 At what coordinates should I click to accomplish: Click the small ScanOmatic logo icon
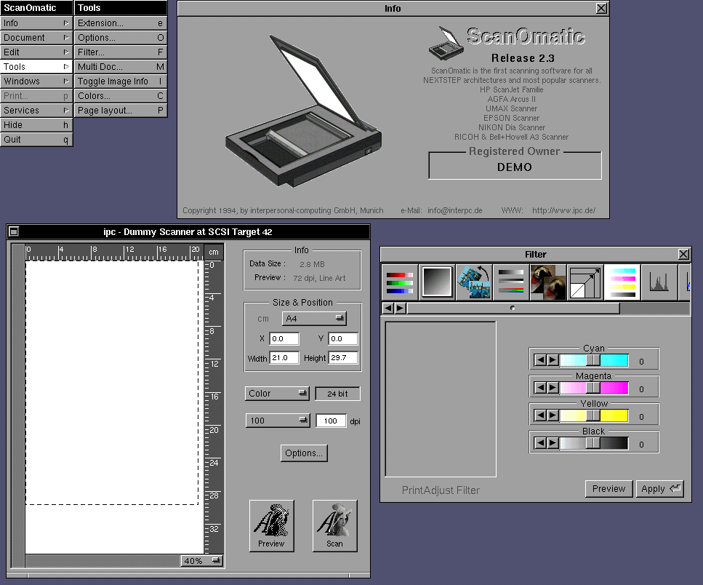(446, 44)
